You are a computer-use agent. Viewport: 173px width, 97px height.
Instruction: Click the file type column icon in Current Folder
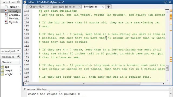click(x=6, y=7)
